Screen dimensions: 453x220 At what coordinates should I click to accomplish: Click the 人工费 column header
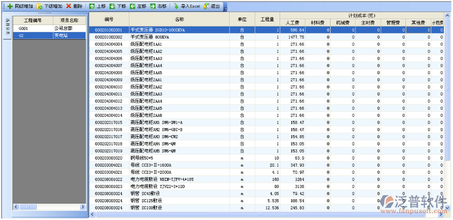pos(293,23)
